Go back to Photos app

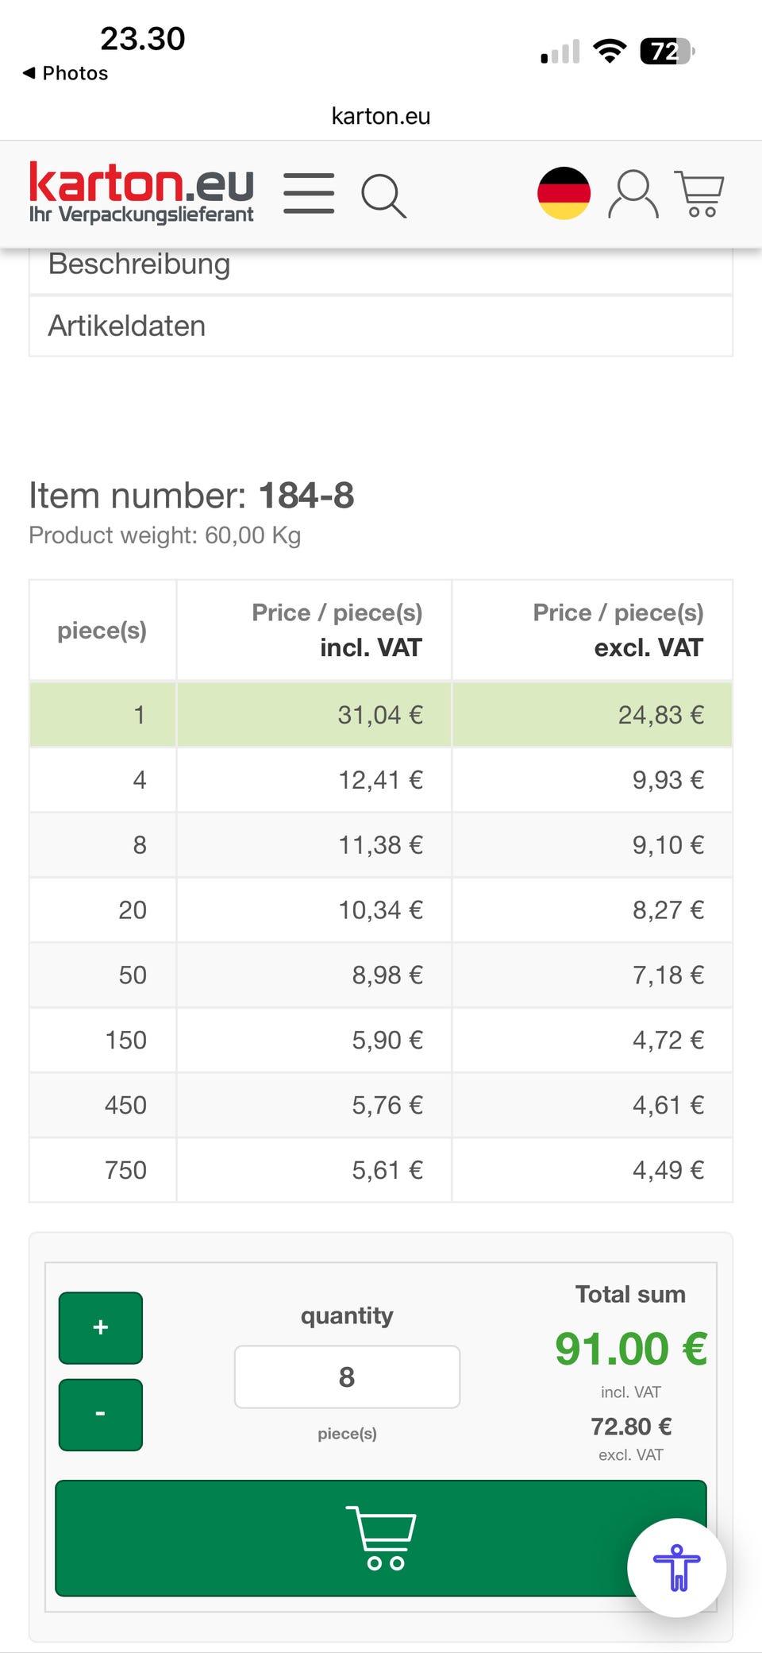point(66,73)
